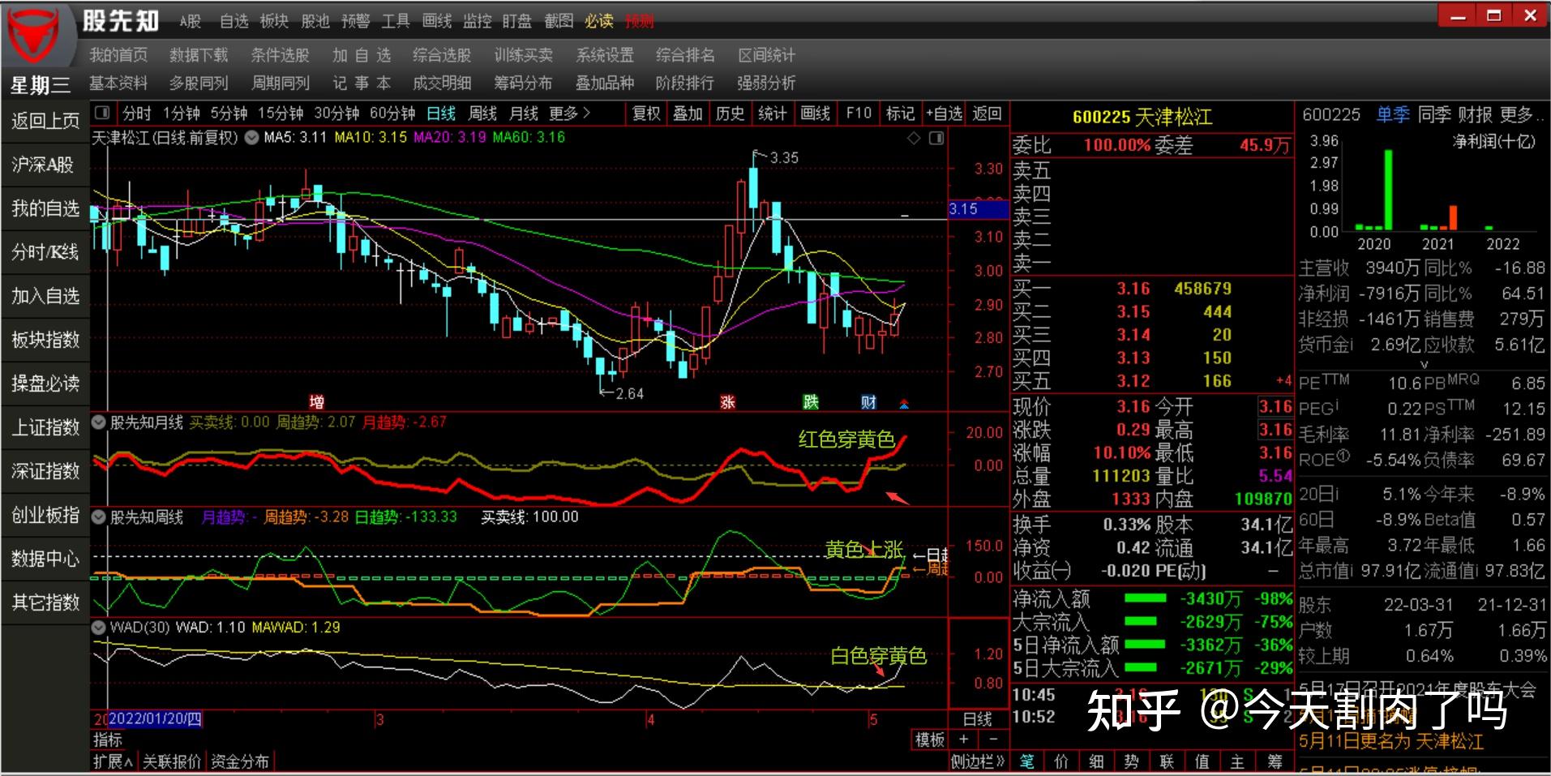
Task: Open the 模板 template selector
Action: (x=930, y=740)
